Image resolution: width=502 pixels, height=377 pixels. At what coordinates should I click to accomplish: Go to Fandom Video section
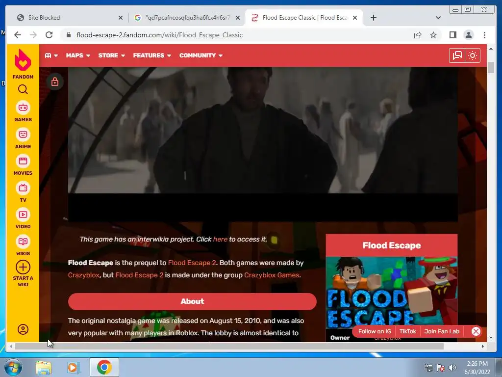23,218
